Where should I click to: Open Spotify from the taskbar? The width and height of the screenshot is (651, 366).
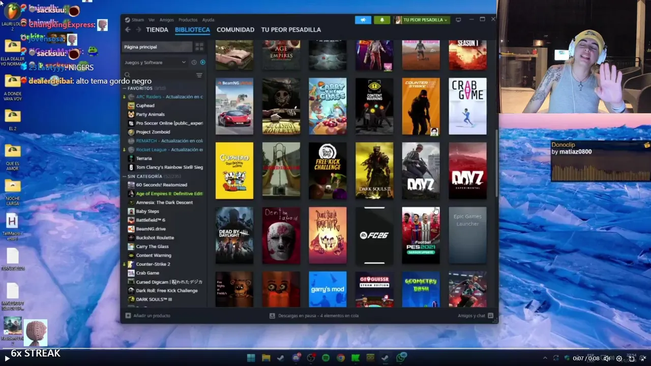pyautogui.click(x=325, y=358)
